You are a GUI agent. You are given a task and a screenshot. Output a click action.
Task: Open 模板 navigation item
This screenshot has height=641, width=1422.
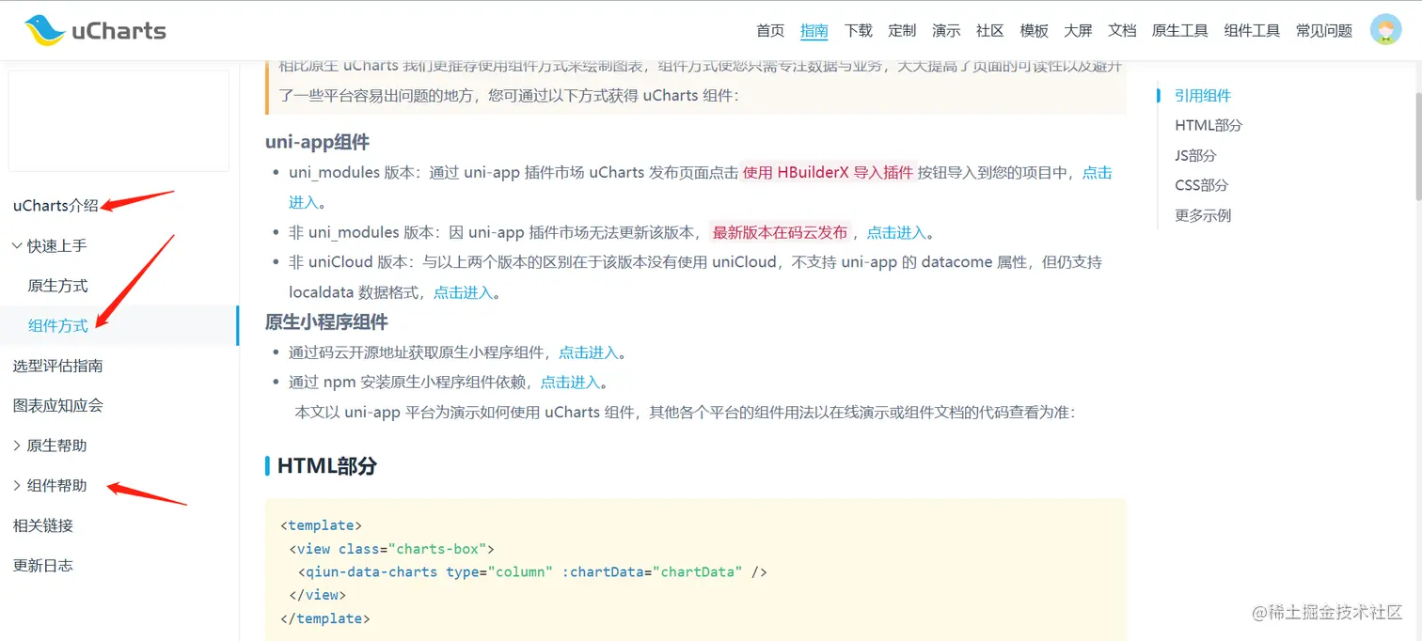coord(1035,31)
